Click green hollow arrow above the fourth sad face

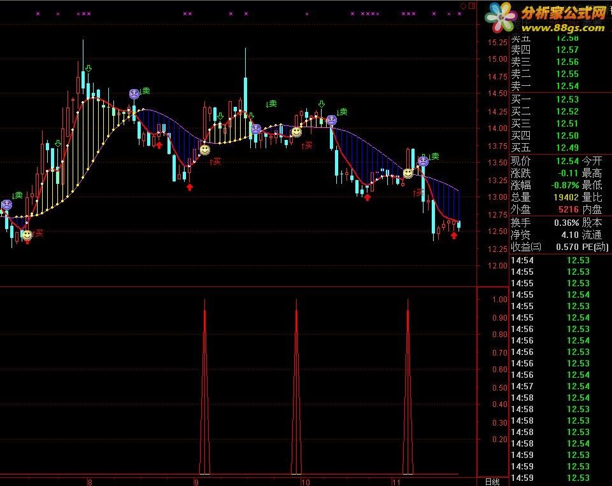[x=321, y=104]
